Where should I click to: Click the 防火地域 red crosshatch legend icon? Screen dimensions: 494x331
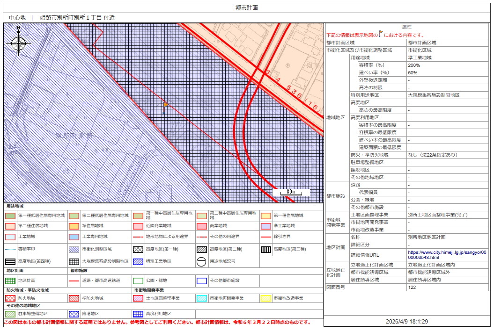[10, 298]
